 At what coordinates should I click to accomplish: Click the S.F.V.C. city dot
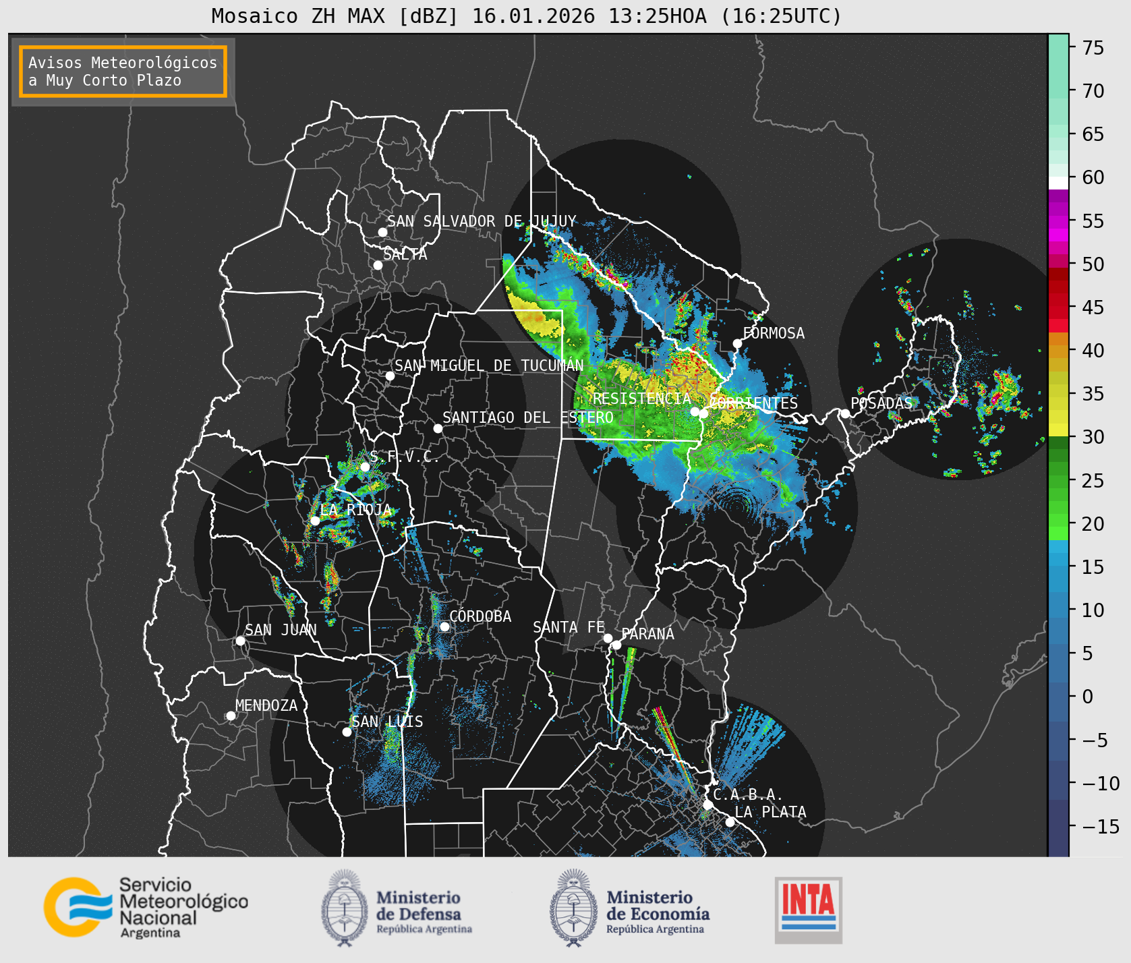pos(365,467)
